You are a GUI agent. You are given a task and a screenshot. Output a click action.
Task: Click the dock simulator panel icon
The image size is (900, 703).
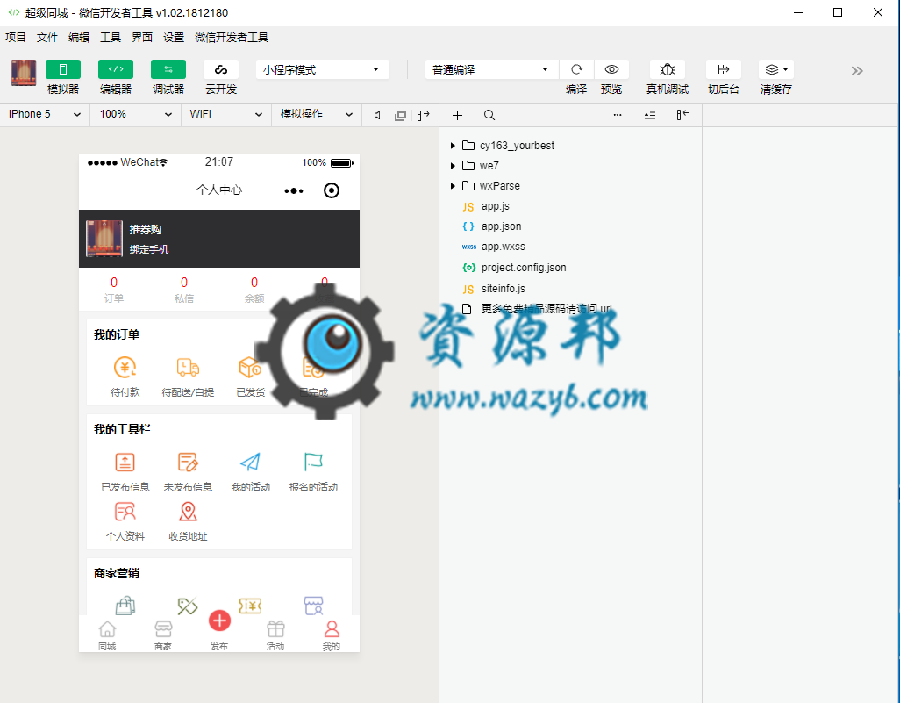pos(424,116)
